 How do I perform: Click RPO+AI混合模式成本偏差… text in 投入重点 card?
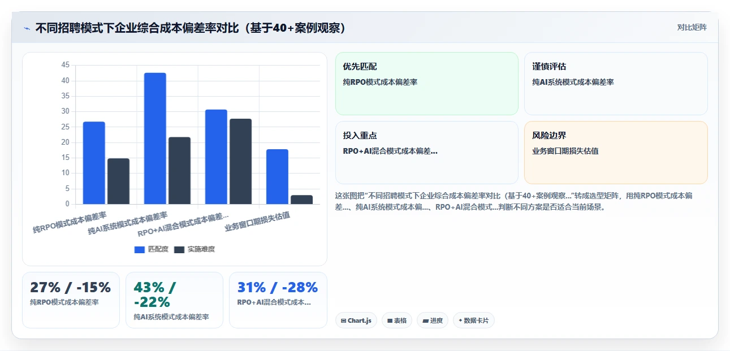pos(390,151)
